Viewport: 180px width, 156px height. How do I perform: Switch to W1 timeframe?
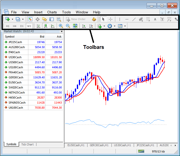pyautogui.click(x=29, y=26)
